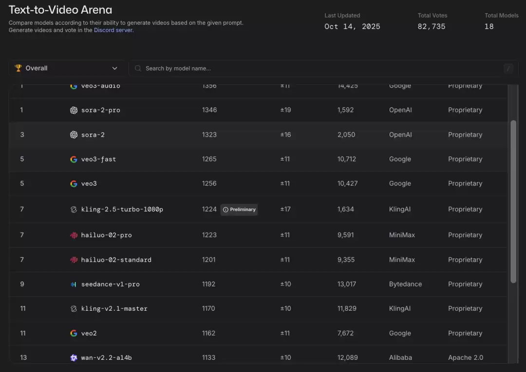This screenshot has height=372, width=526.
Task: Click the OpenAI logo beside sora-2-pro
Action: click(74, 110)
